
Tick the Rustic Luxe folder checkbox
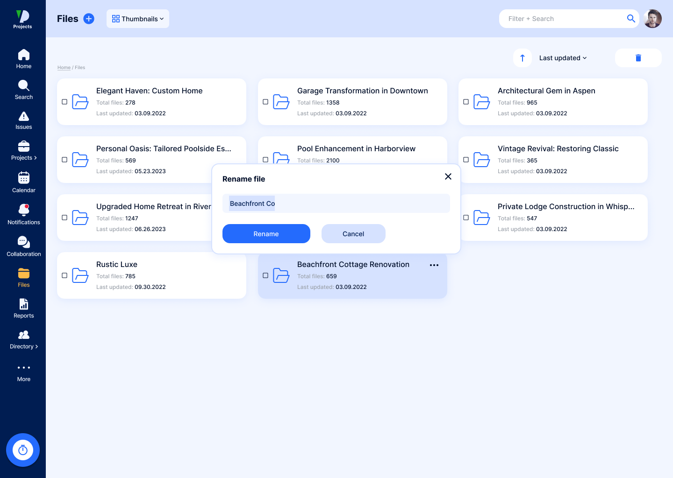click(64, 275)
